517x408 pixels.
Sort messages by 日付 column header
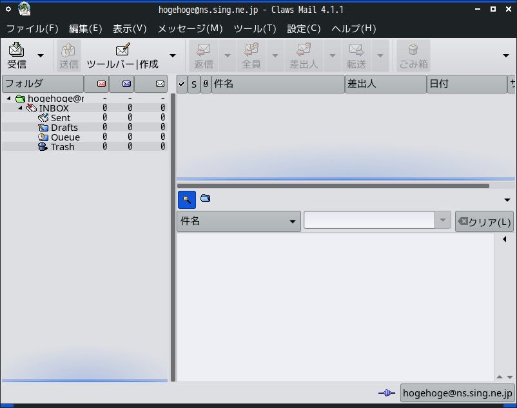(x=467, y=84)
